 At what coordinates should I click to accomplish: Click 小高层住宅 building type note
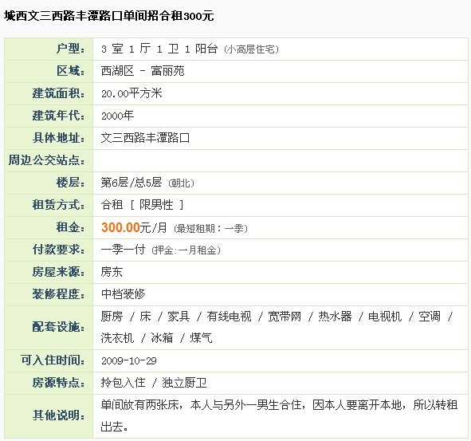click(251, 49)
